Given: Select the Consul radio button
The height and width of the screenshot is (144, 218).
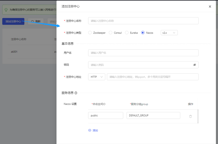Looking at the screenshot, I should (110, 32).
